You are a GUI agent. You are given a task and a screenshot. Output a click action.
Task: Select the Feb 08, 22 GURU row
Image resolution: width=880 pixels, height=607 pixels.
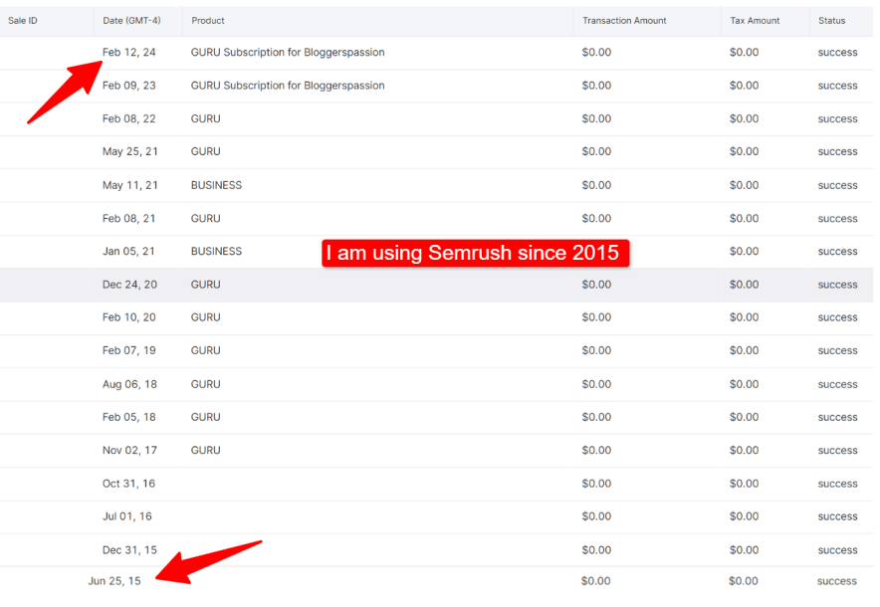(x=203, y=118)
